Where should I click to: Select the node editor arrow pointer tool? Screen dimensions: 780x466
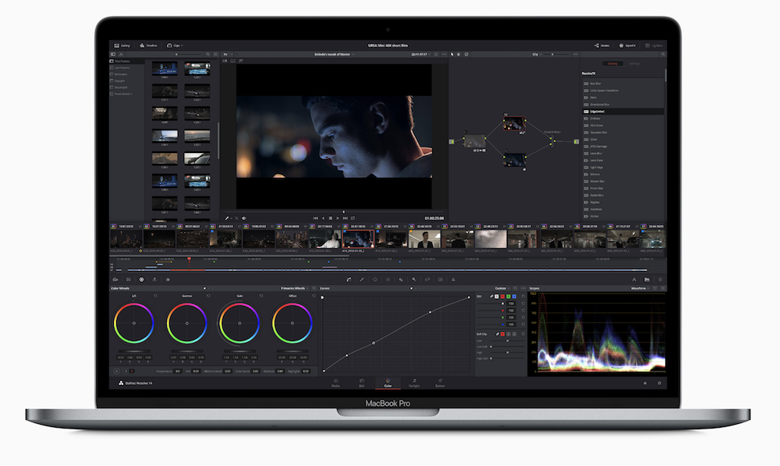(x=452, y=55)
